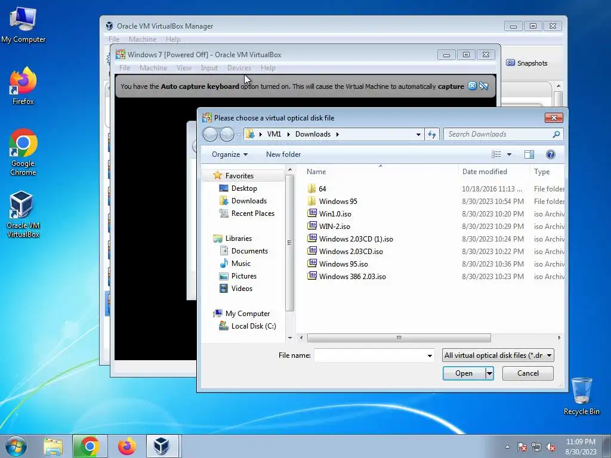The image size is (611, 458).
Task: Show hidden tray icons arrow
Action: [x=507, y=447]
